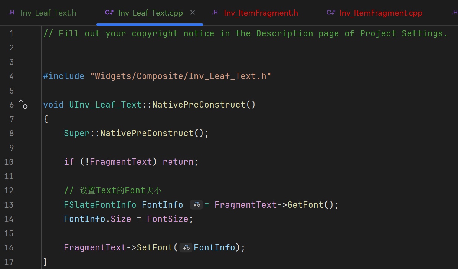Close the Inv_Leaf_Text.cpp tab
The width and height of the screenshot is (458, 269).
pyautogui.click(x=193, y=13)
